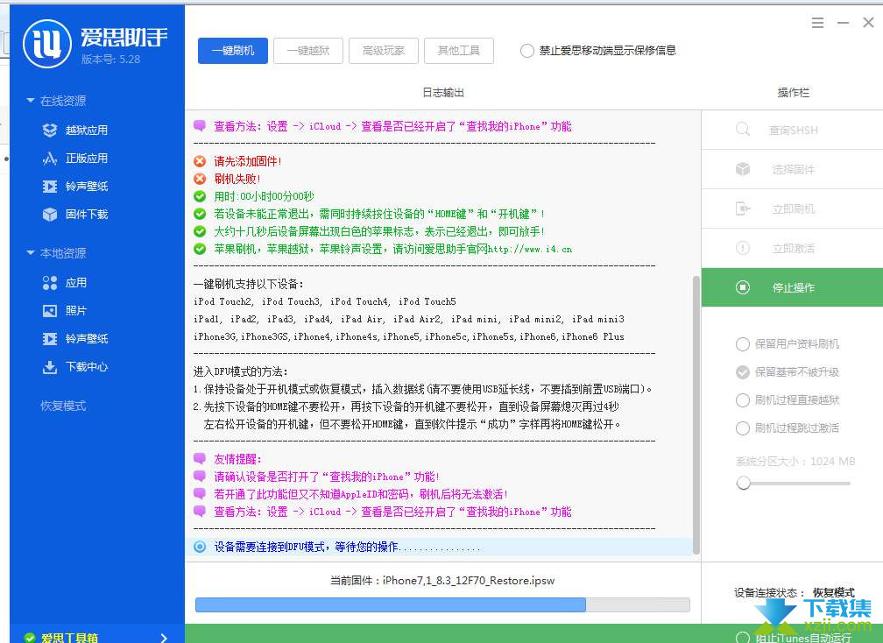Click the iPod Touch2, iPod Touch3 device line

[x=325, y=301]
